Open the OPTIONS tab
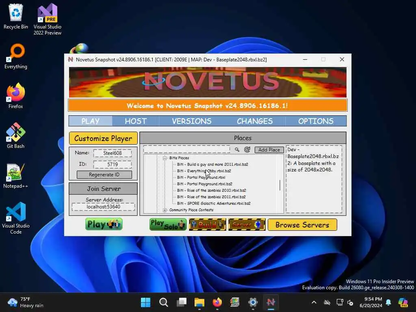 point(316,121)
